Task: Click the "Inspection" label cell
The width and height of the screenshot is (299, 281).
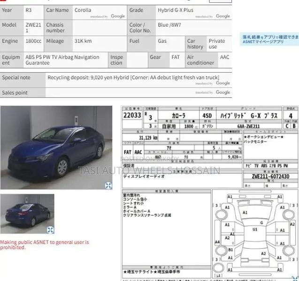Action: pyautogui.click(x=117, y=60)
